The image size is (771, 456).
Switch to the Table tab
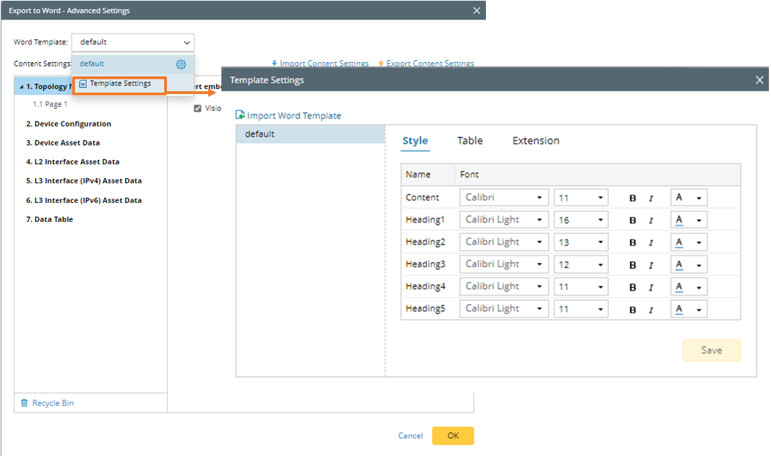pos(470,141)
